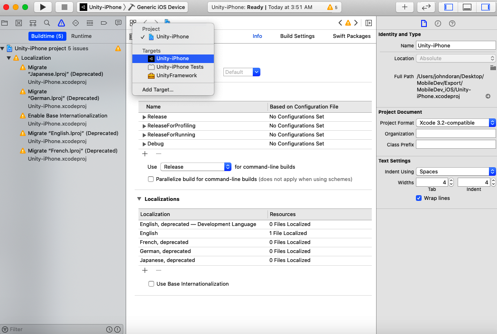497x334 pixels.
Task: Collapse the Localizations section triangle
Action: (x=139, y=199)
